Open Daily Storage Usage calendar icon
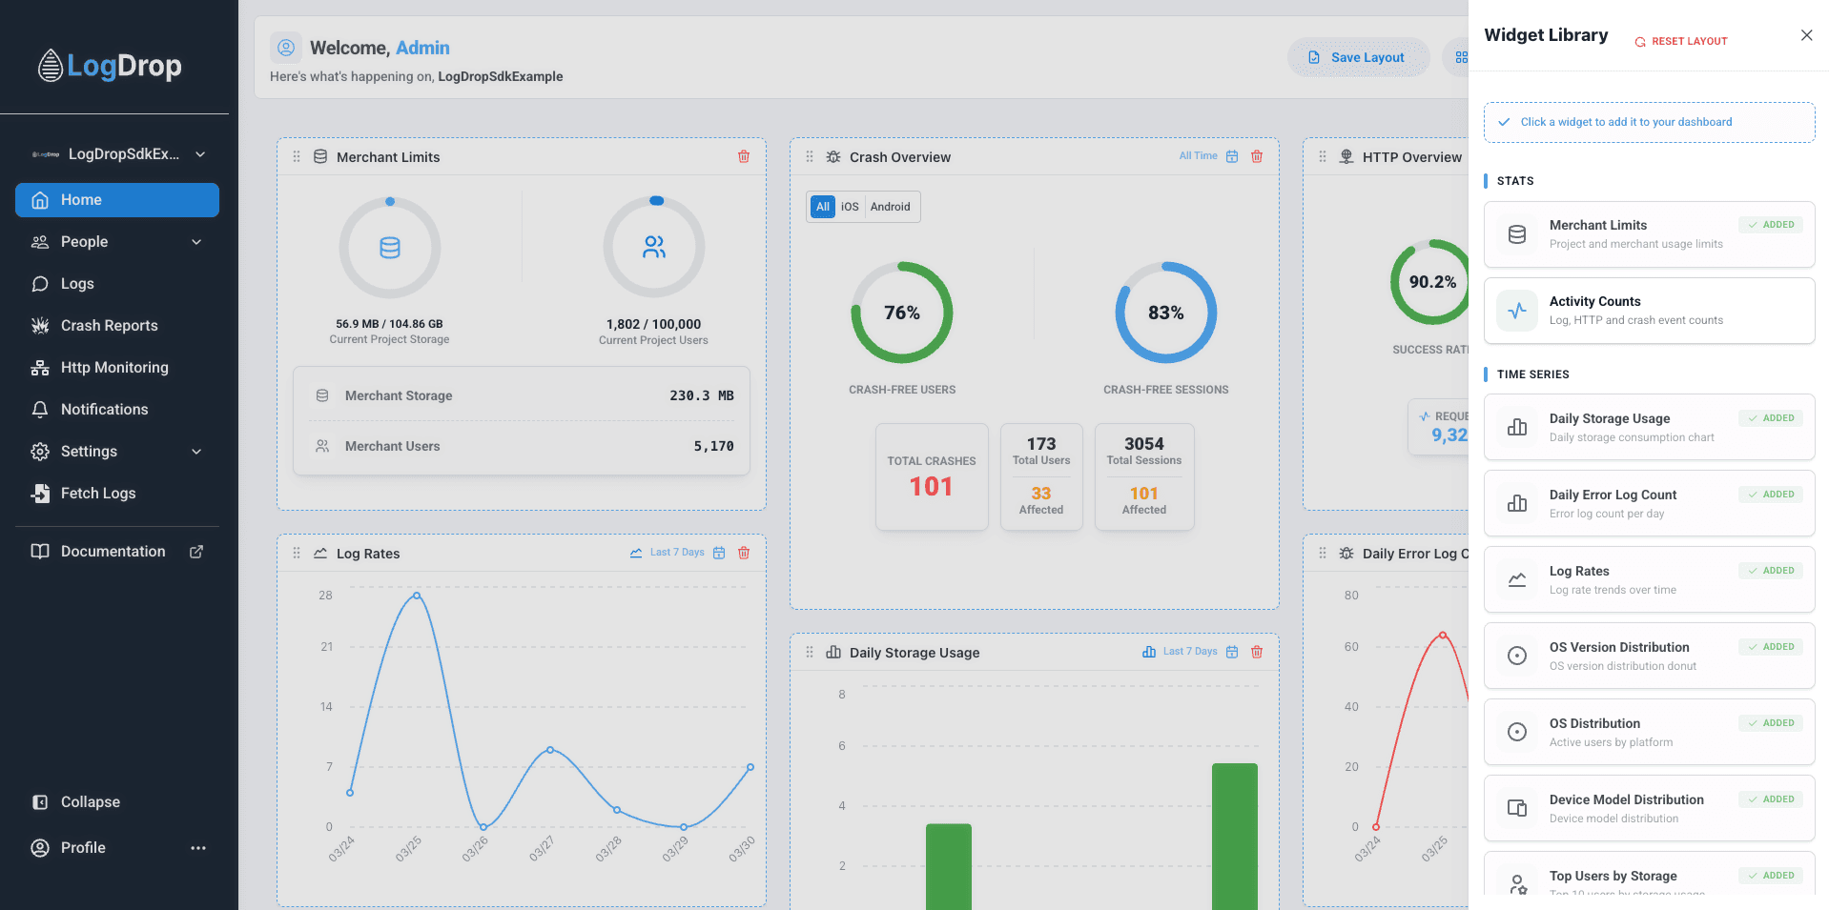This screenshot has height=910, width=1829. 1232,653
